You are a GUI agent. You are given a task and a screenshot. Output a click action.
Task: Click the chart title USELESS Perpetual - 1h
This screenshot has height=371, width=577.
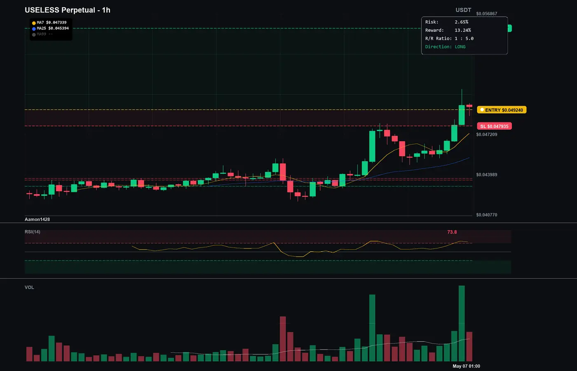tap(68, 10)
